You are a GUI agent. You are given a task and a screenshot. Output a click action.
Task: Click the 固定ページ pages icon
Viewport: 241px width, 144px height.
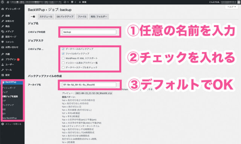tap(3, 37)
